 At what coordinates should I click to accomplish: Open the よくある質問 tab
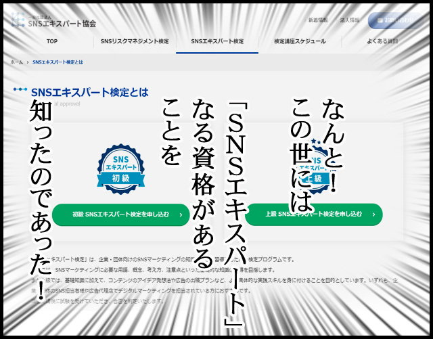point(381,42)
